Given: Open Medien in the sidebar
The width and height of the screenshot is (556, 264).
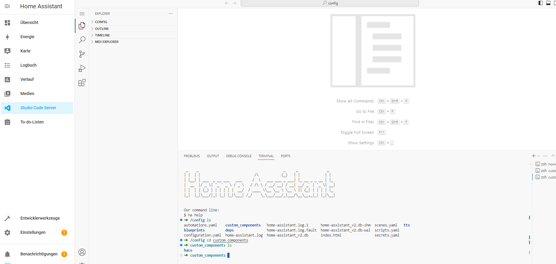Looking at the screenshot, I should 37,94.
